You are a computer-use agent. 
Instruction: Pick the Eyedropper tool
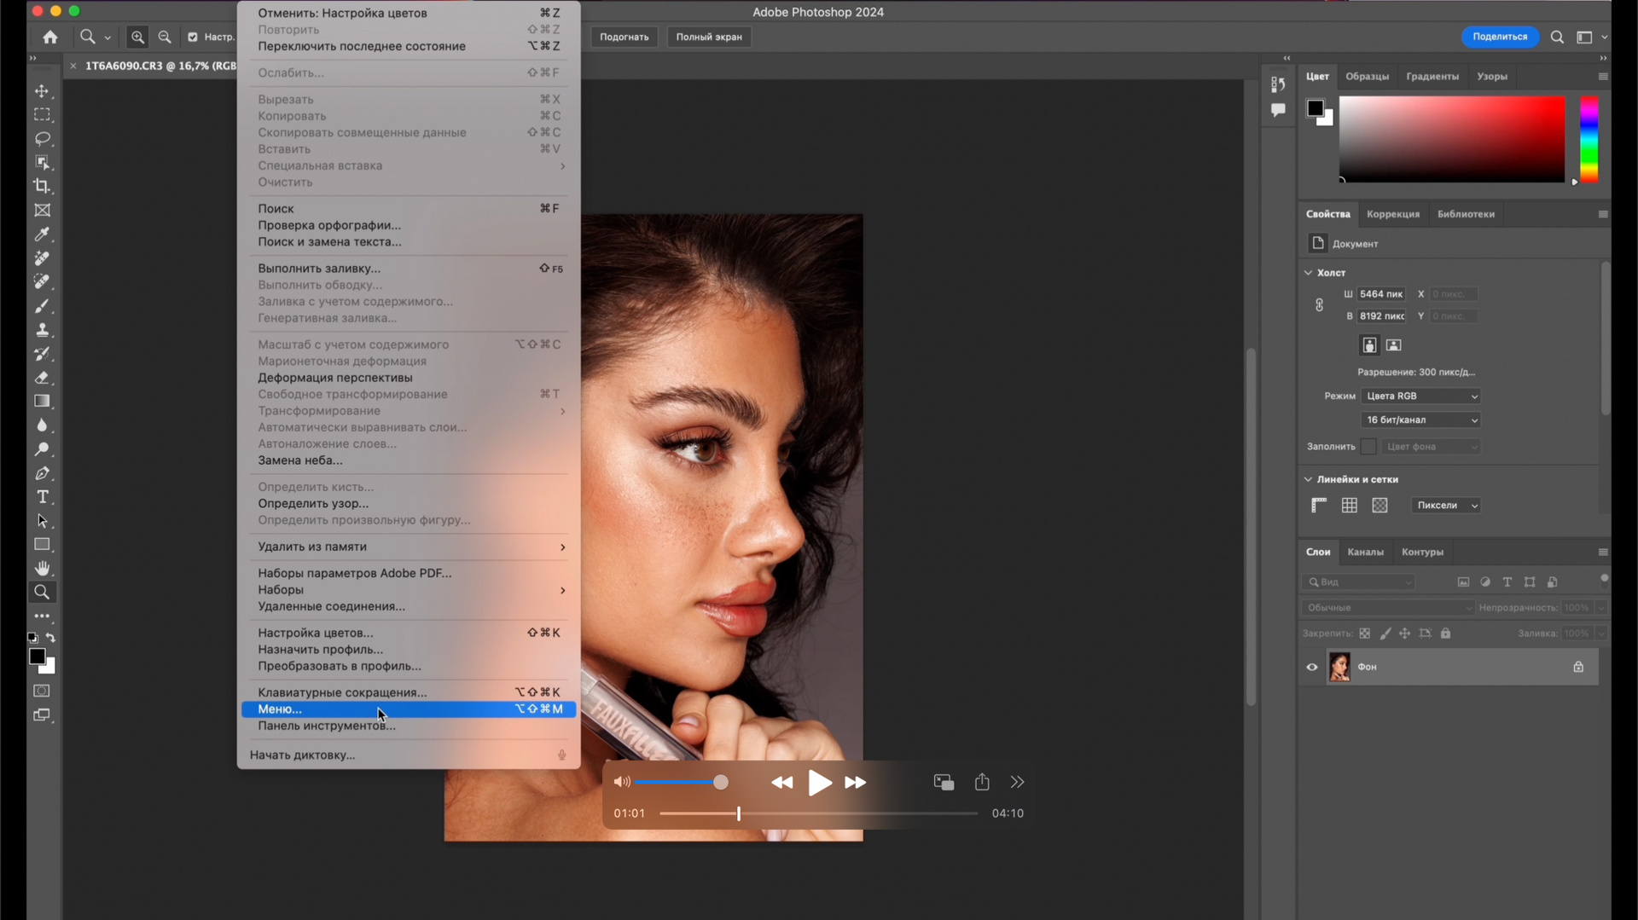(42, 234)
